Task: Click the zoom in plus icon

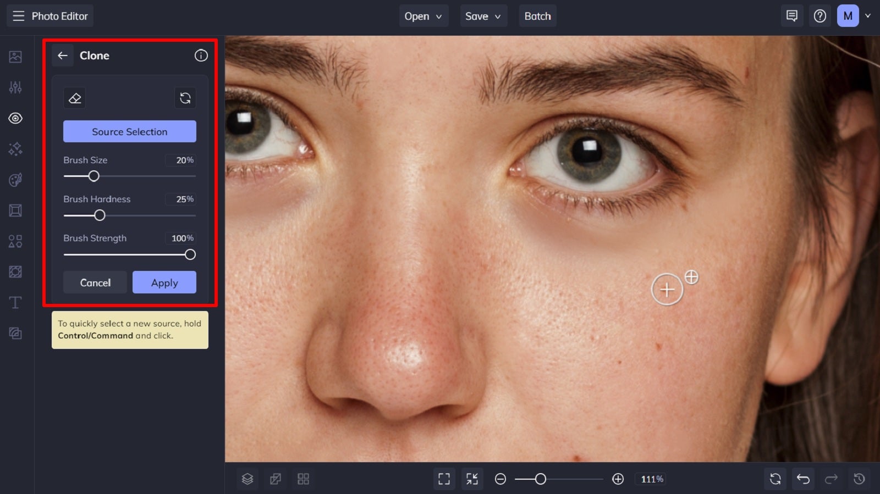Action: (618, 479)
